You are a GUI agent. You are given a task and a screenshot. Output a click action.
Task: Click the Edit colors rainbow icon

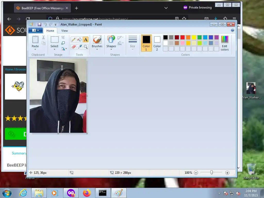[225, 39]
